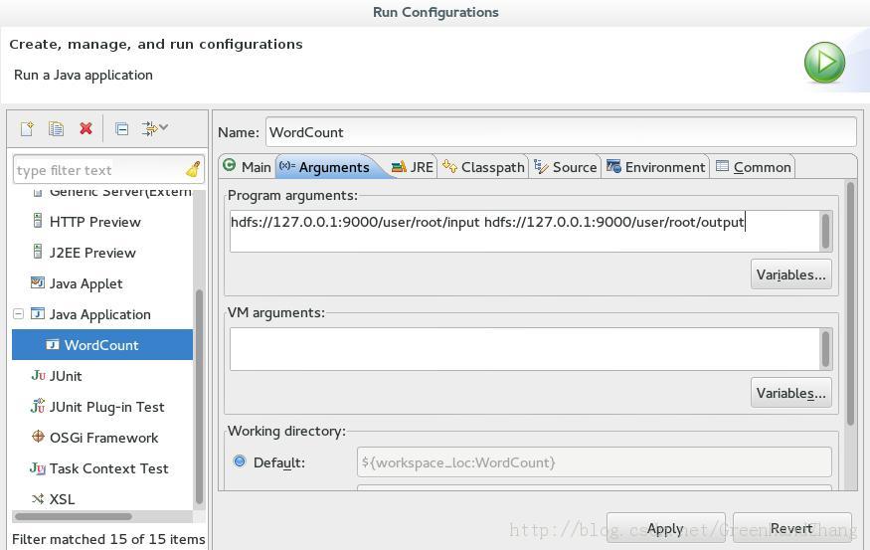870x550 pixels.
Task: Select OSGi Framework in the list
Action: pos(103,438)
